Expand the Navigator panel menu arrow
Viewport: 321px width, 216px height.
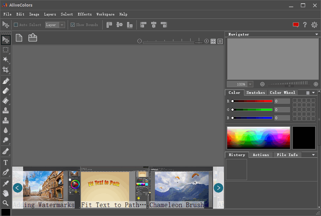[316, 34]
